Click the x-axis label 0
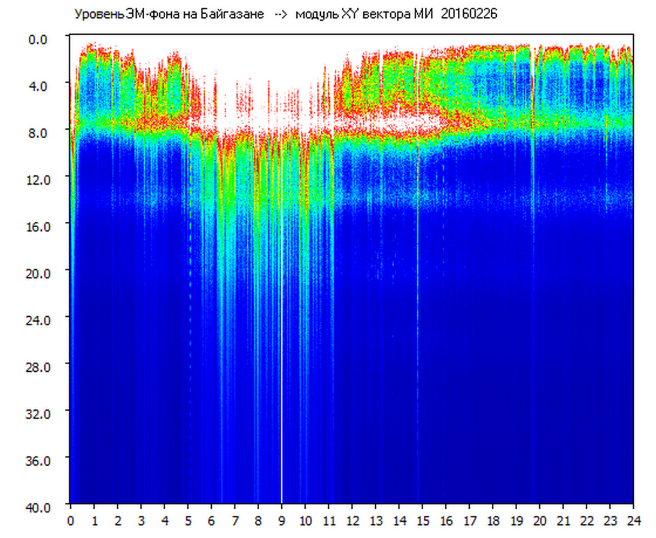The image size is (656, 538). [x=71, y=521]
